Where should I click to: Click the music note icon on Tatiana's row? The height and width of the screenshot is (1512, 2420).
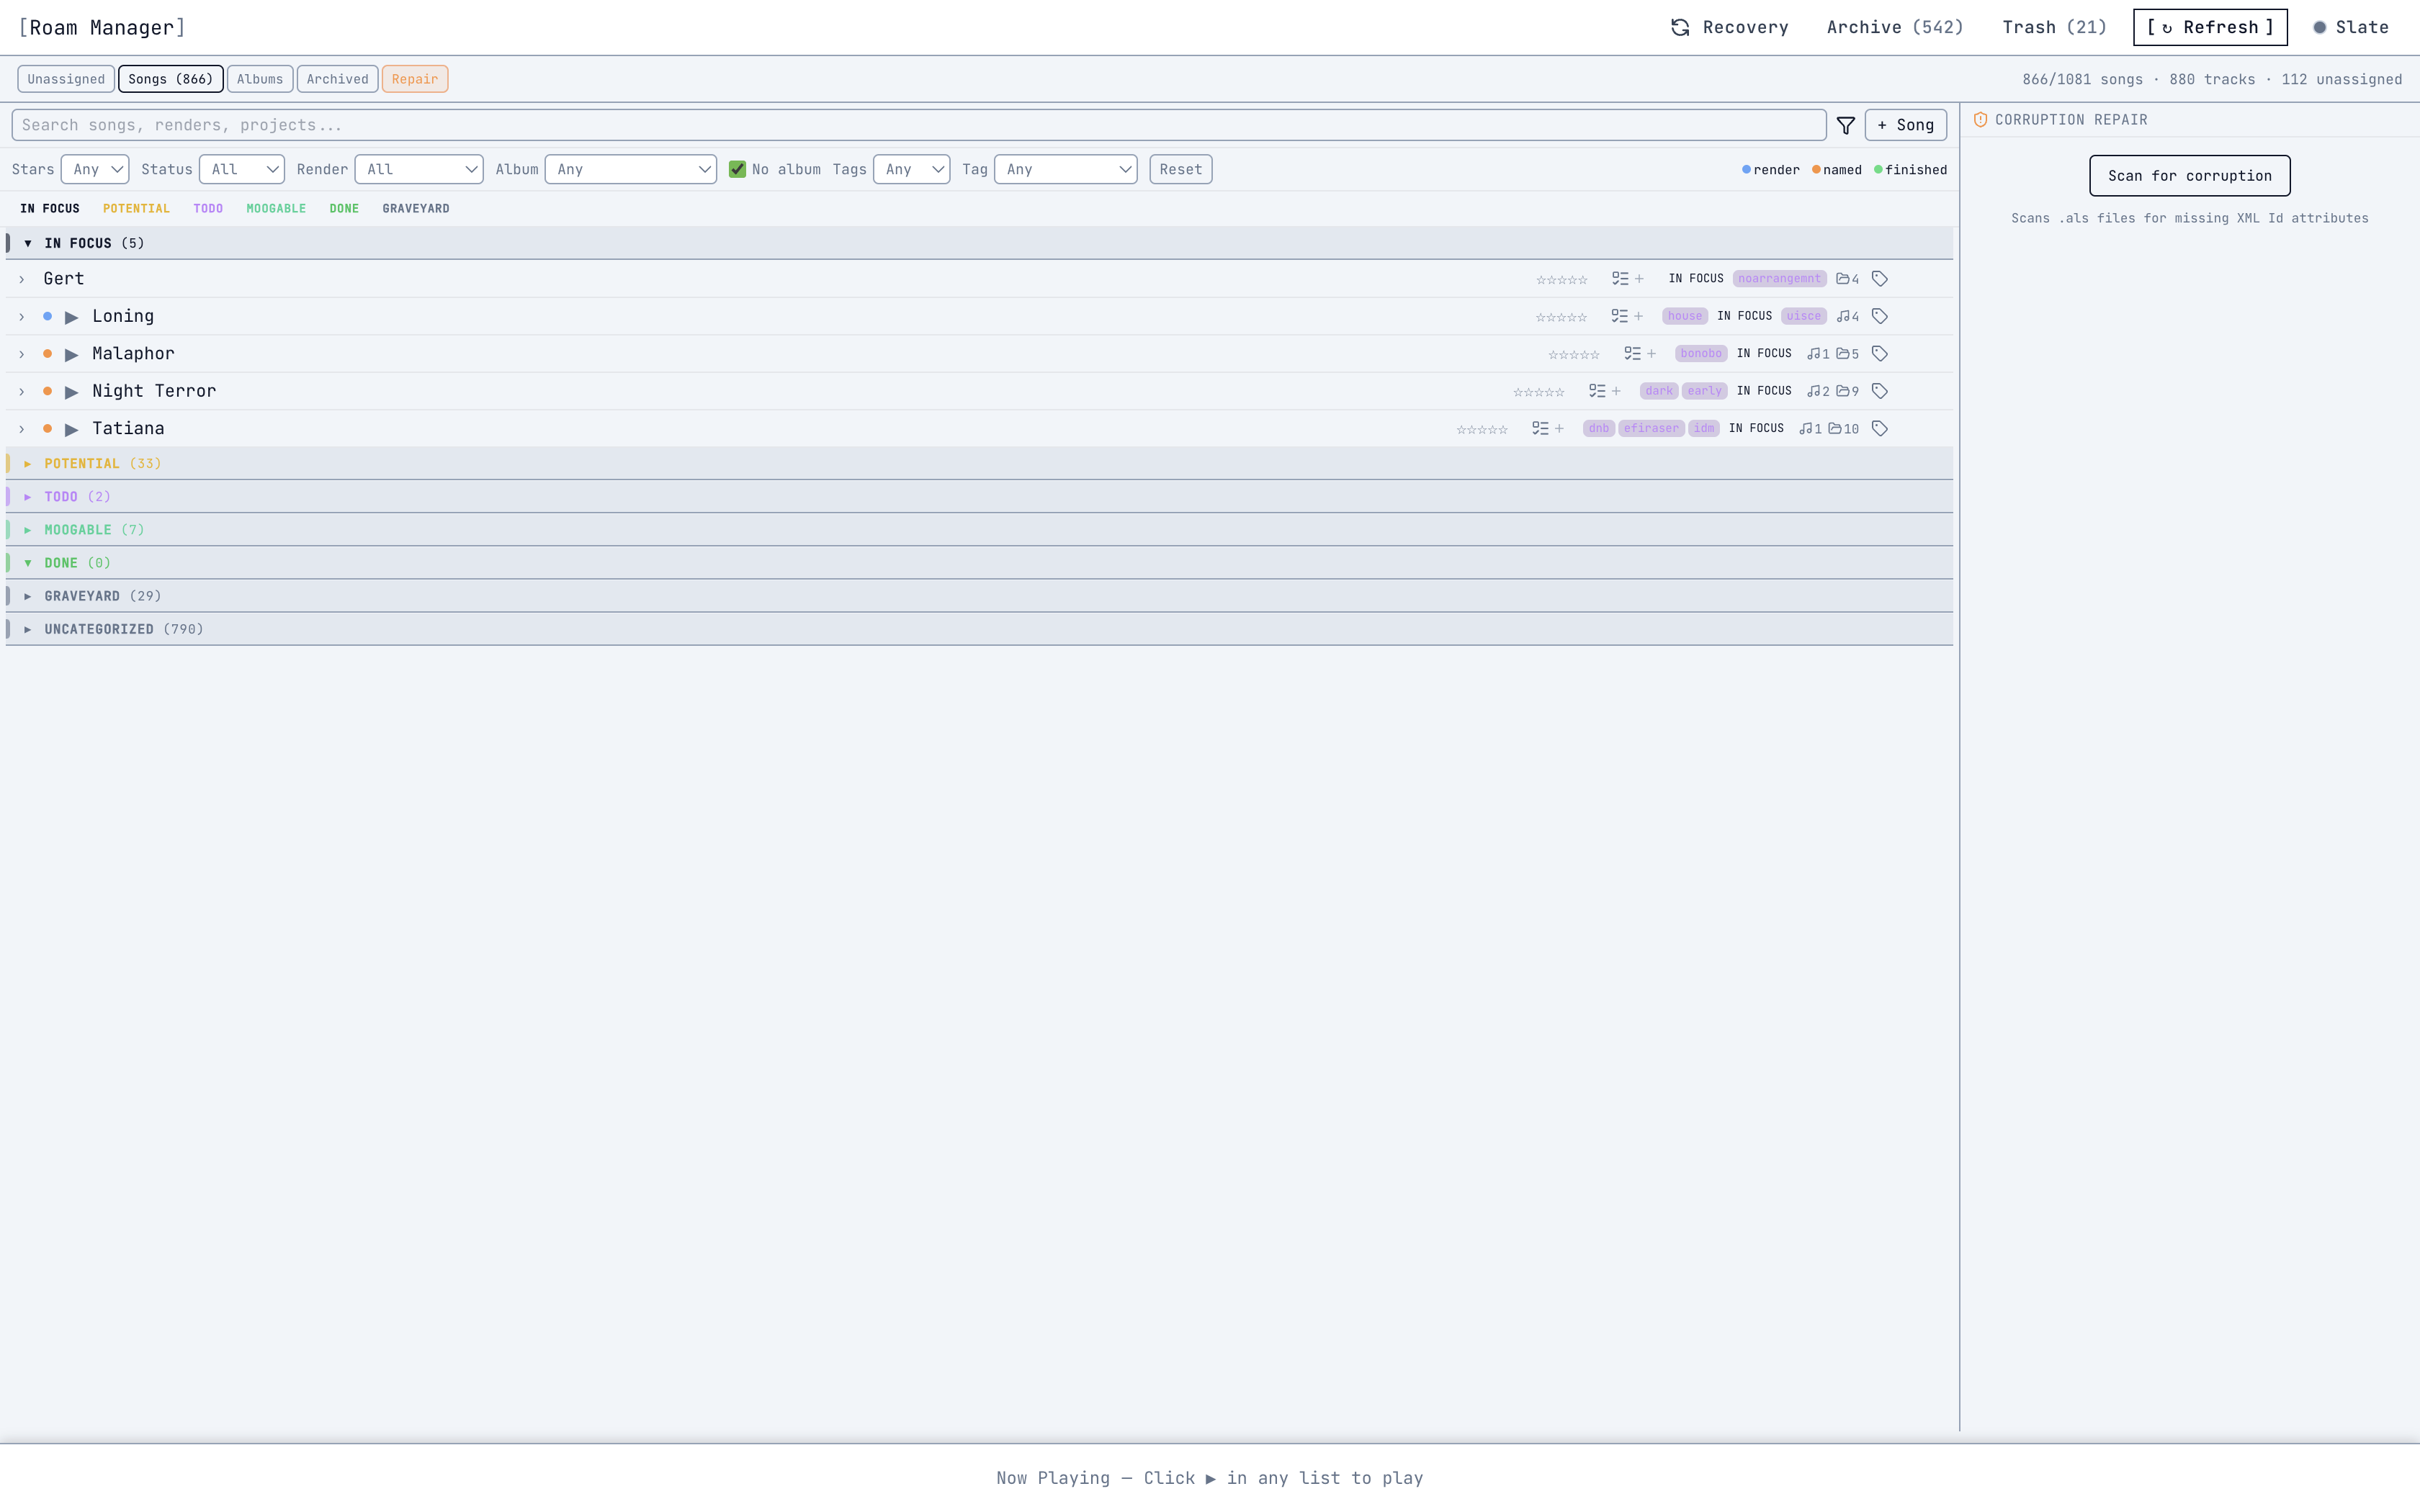pyautogui.click(x=1807, y=428)
